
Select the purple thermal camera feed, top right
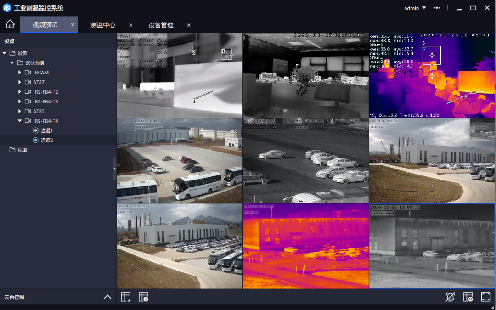(x=432, y=75)
